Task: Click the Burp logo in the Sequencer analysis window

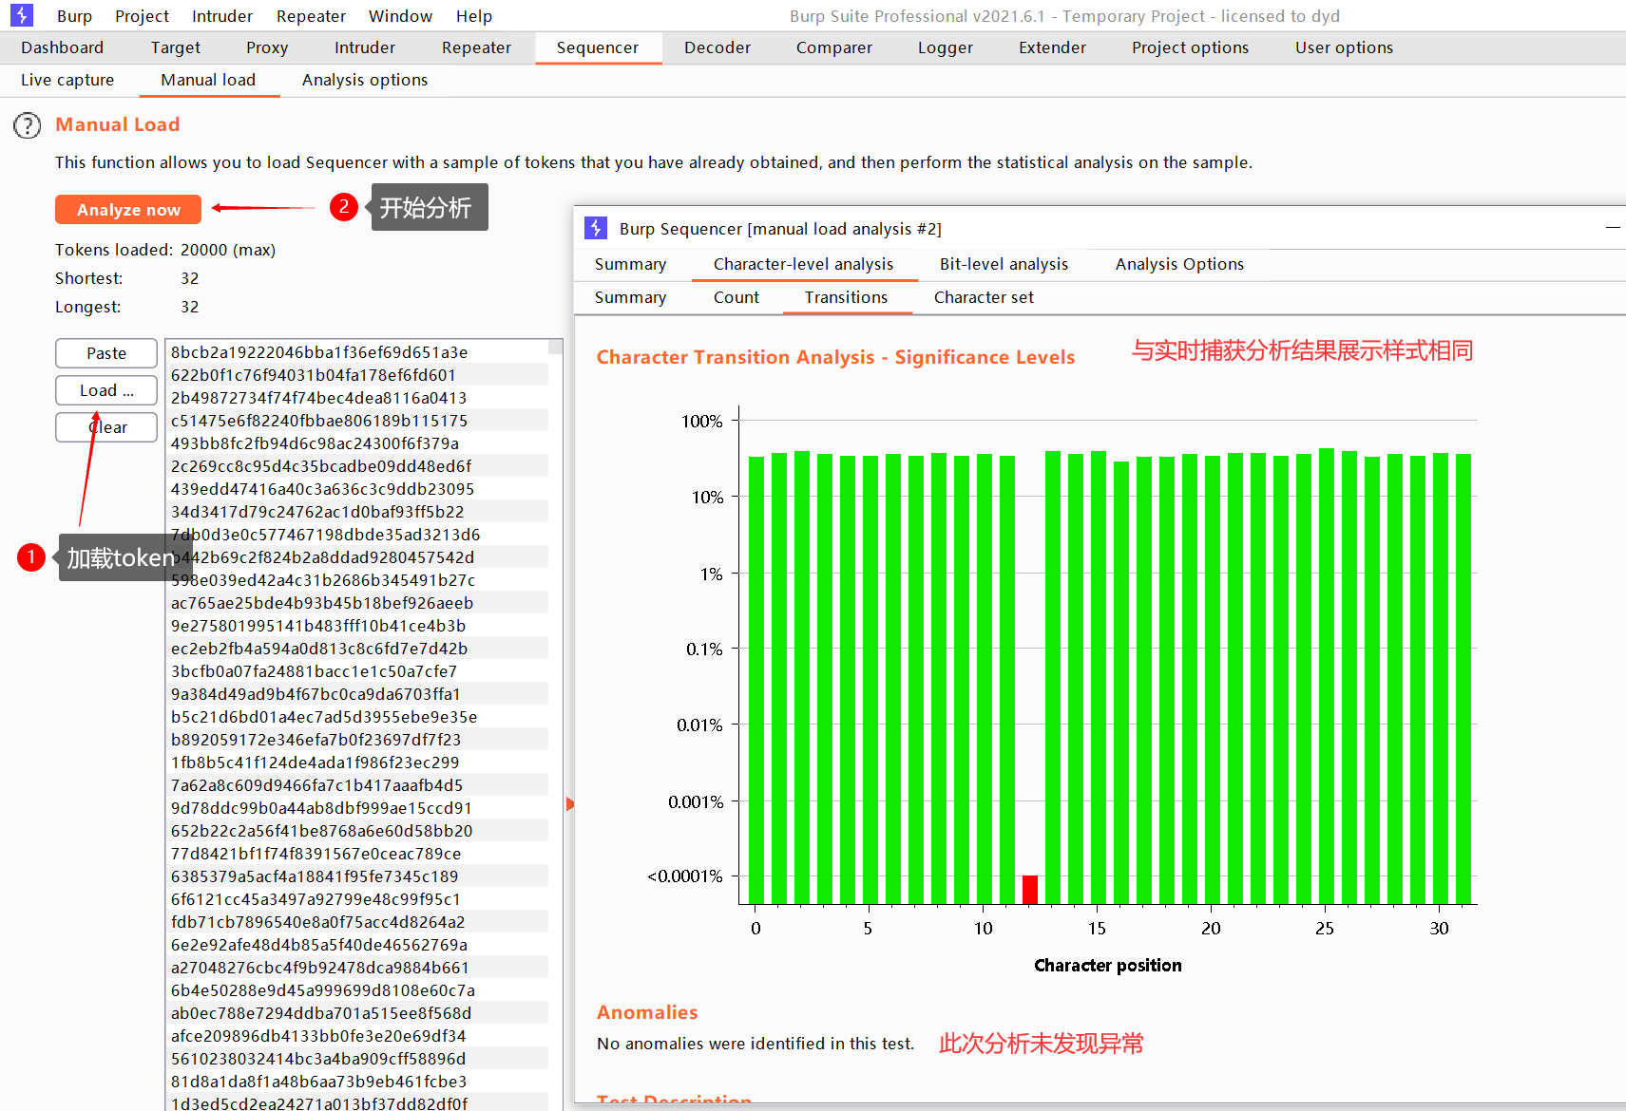Action: click(596, 228)
